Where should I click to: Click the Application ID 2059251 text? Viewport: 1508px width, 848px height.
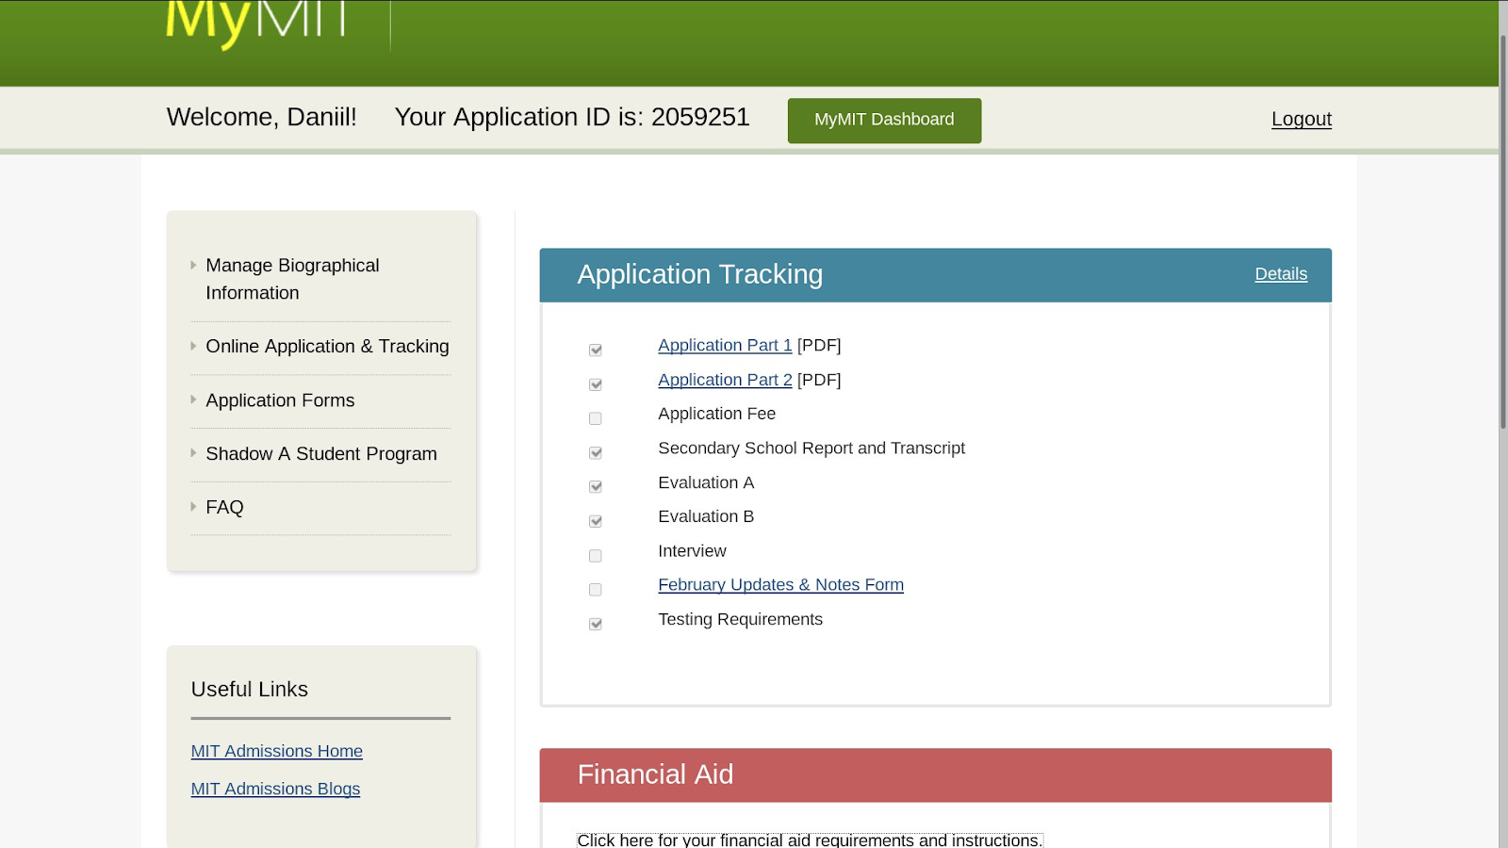(x=572, y=117)
